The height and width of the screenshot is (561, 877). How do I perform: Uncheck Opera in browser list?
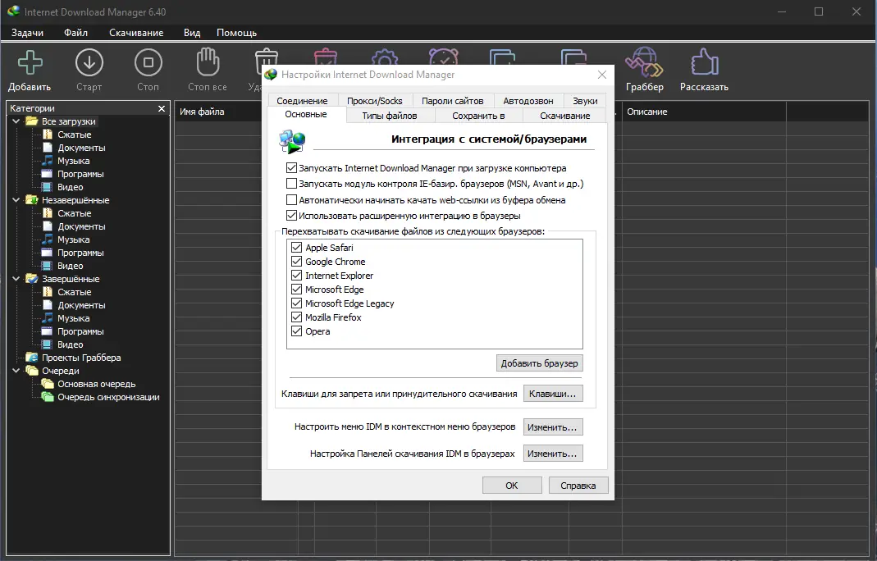pyautogui.click(x=296, y=331)
